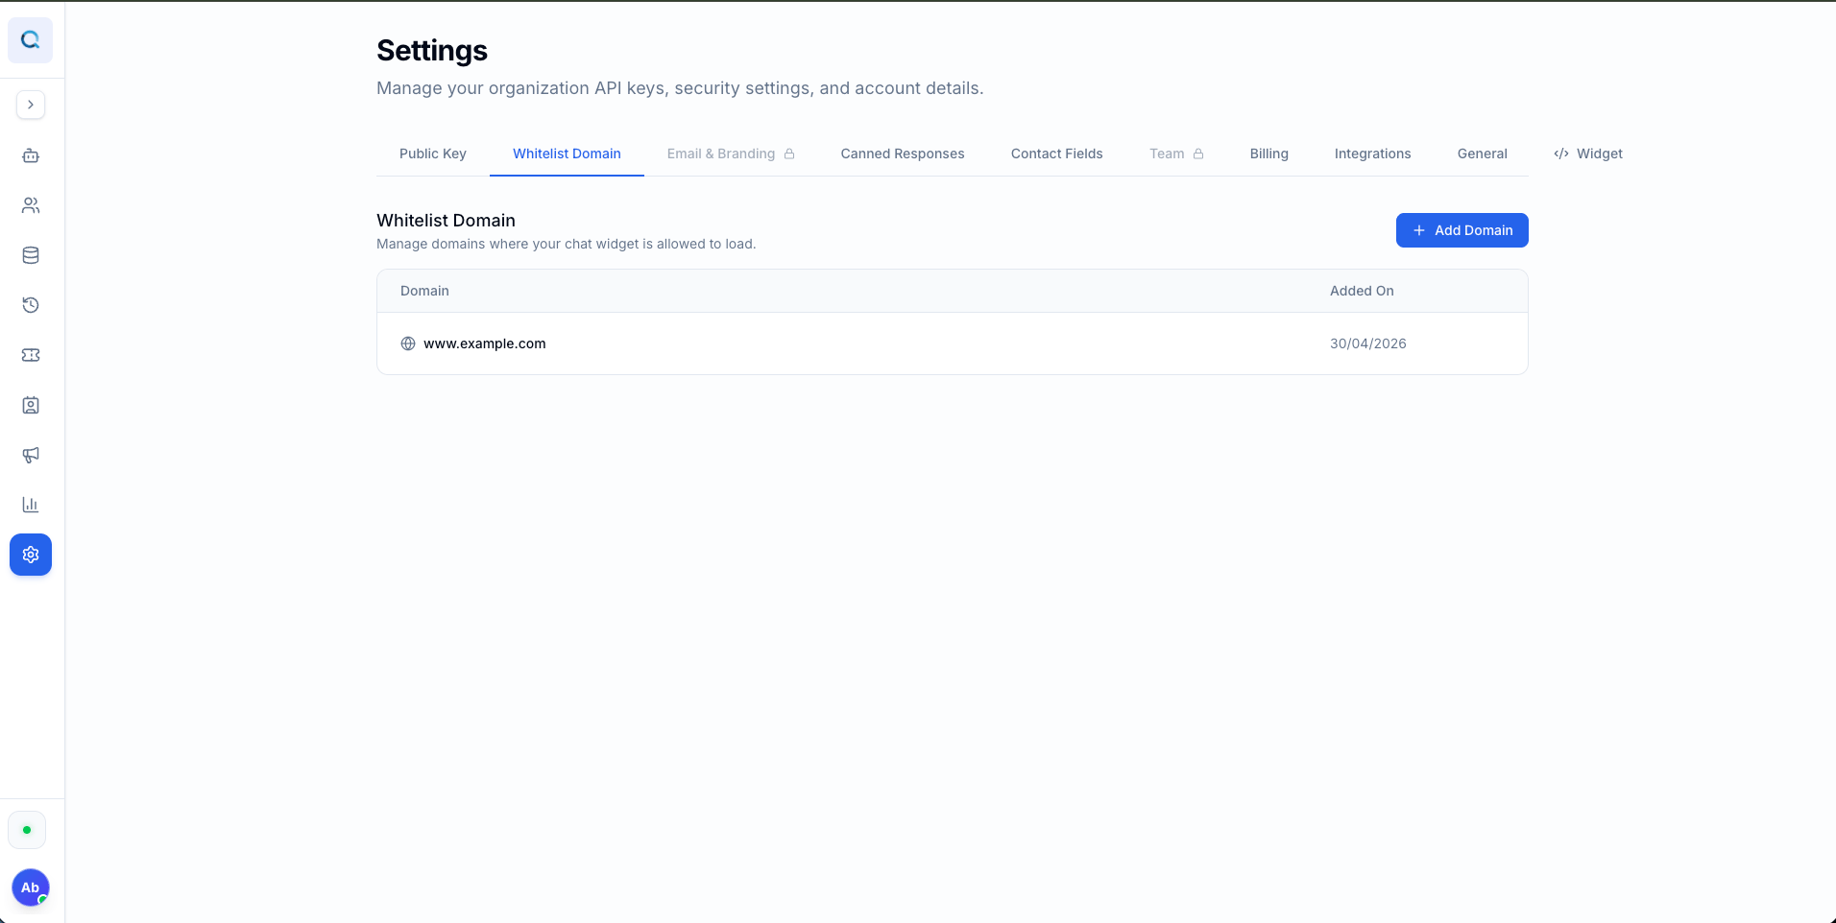Click the settings gear icon in the sidebar
Image resolution: width=1836 pixels, height=923 pixels.
tap(31, 555)
